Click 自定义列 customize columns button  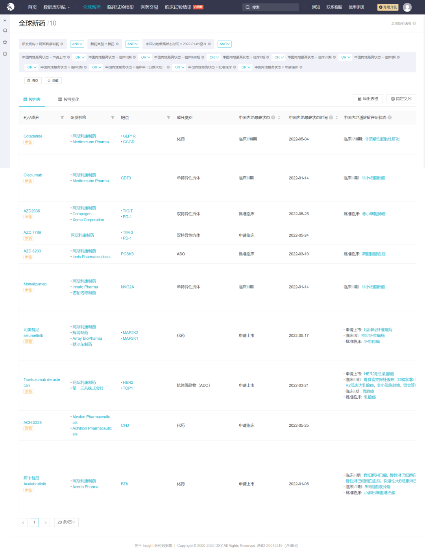pos(401,99)
